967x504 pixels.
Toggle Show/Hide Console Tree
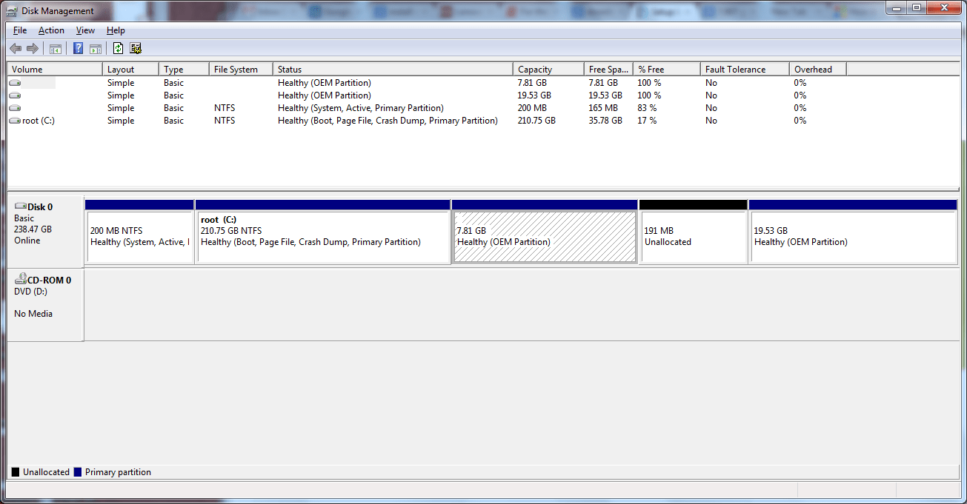(x=56, y=48)
